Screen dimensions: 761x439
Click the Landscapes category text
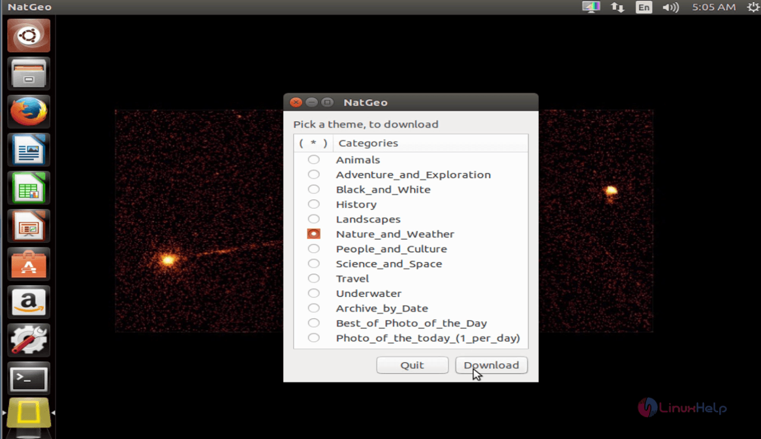[x=368, y=219]
